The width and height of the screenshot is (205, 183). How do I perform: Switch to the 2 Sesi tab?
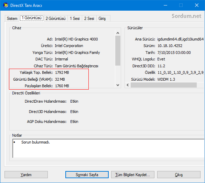pyautogui.click(x=89, y=19)
